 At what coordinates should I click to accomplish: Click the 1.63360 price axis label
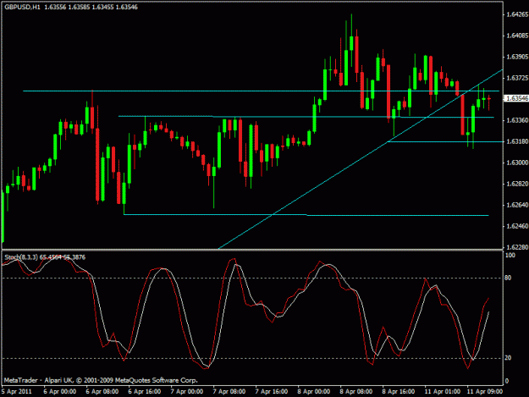[x=517, y=120]
